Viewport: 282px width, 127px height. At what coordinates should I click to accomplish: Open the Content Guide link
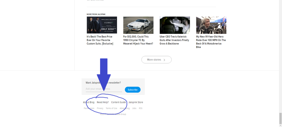click(x=118, y=102)
